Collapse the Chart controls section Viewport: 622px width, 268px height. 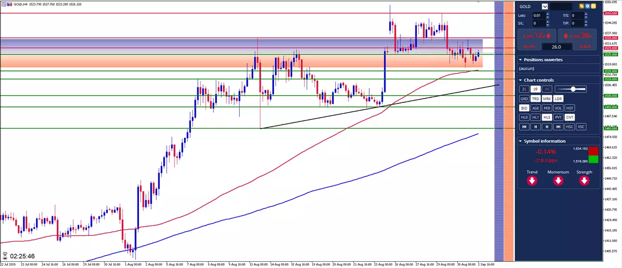pyautogui.click(x=520, y=80)
